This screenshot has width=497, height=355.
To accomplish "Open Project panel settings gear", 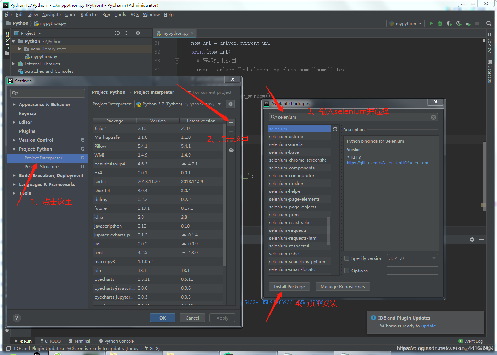I will (x=138, y=33).
